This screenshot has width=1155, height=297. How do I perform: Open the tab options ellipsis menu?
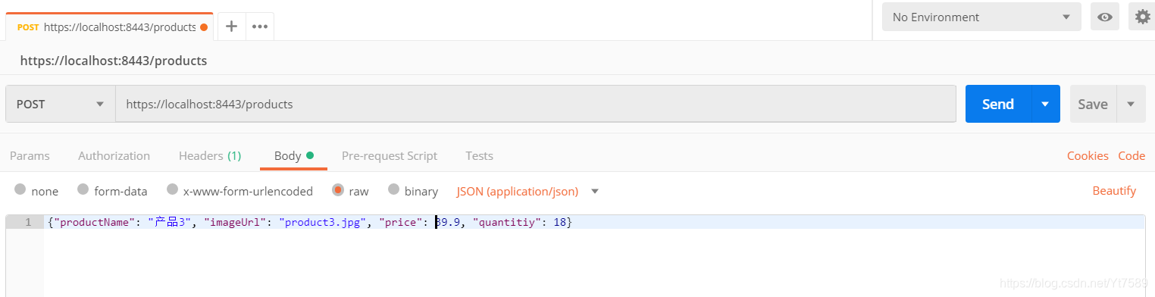[x=260, y=27]
